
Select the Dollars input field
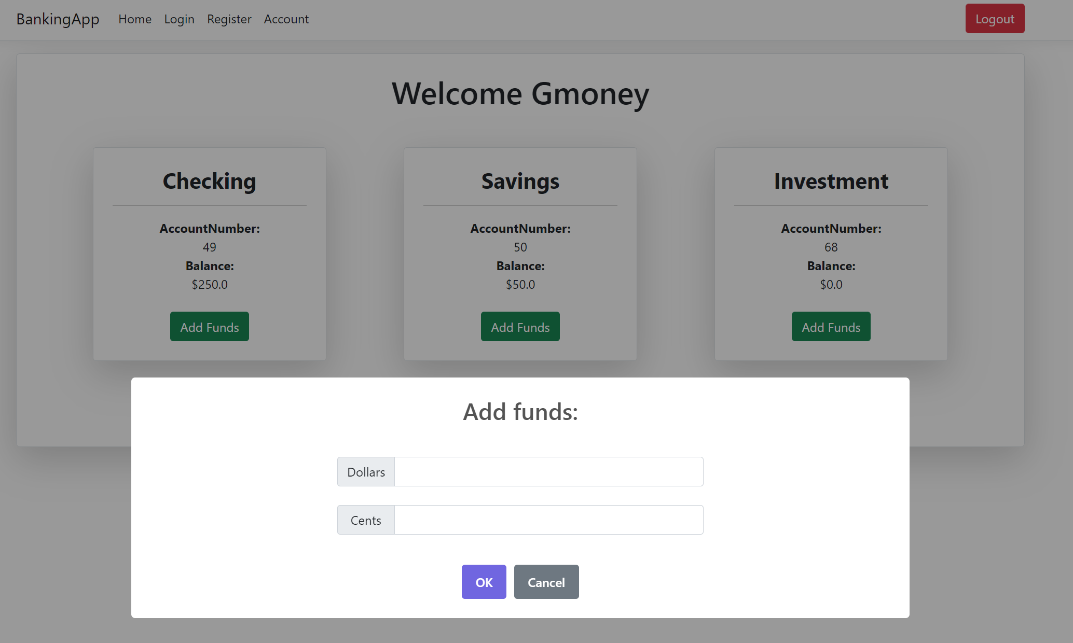(547, 471)
